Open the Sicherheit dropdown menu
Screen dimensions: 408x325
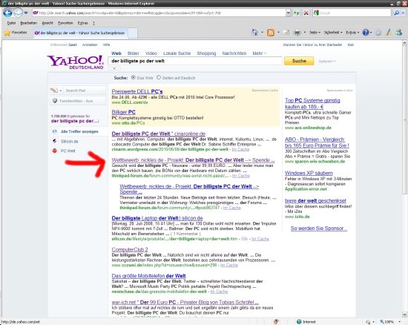333,33
